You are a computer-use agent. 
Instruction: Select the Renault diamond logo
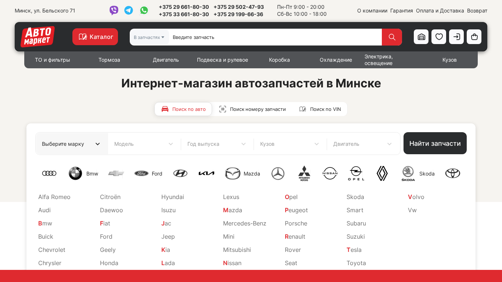click(382, 173)
